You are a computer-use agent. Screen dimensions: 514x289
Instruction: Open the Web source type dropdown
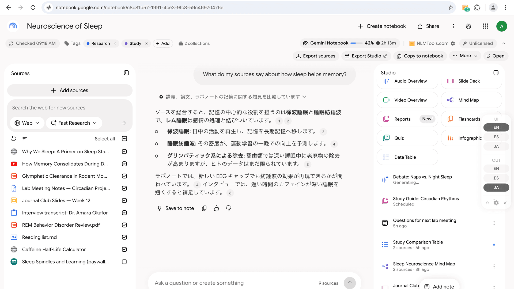pyautogui.click(x=27, y=123)
